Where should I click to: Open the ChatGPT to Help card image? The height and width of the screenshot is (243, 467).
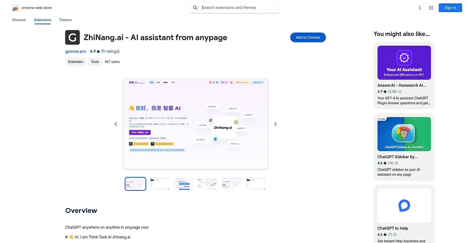404,206
